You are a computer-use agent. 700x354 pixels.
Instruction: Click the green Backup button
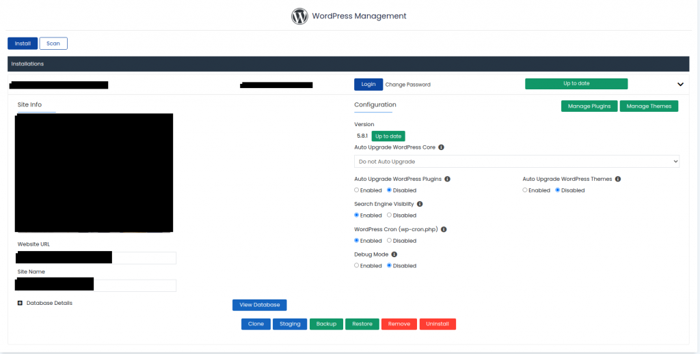click(326, 324)
